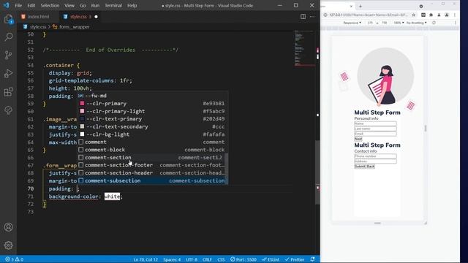This screenshot has width=468, height=263.
Task: Click the Back button in the form preview
Action: (x=371, y=167)
